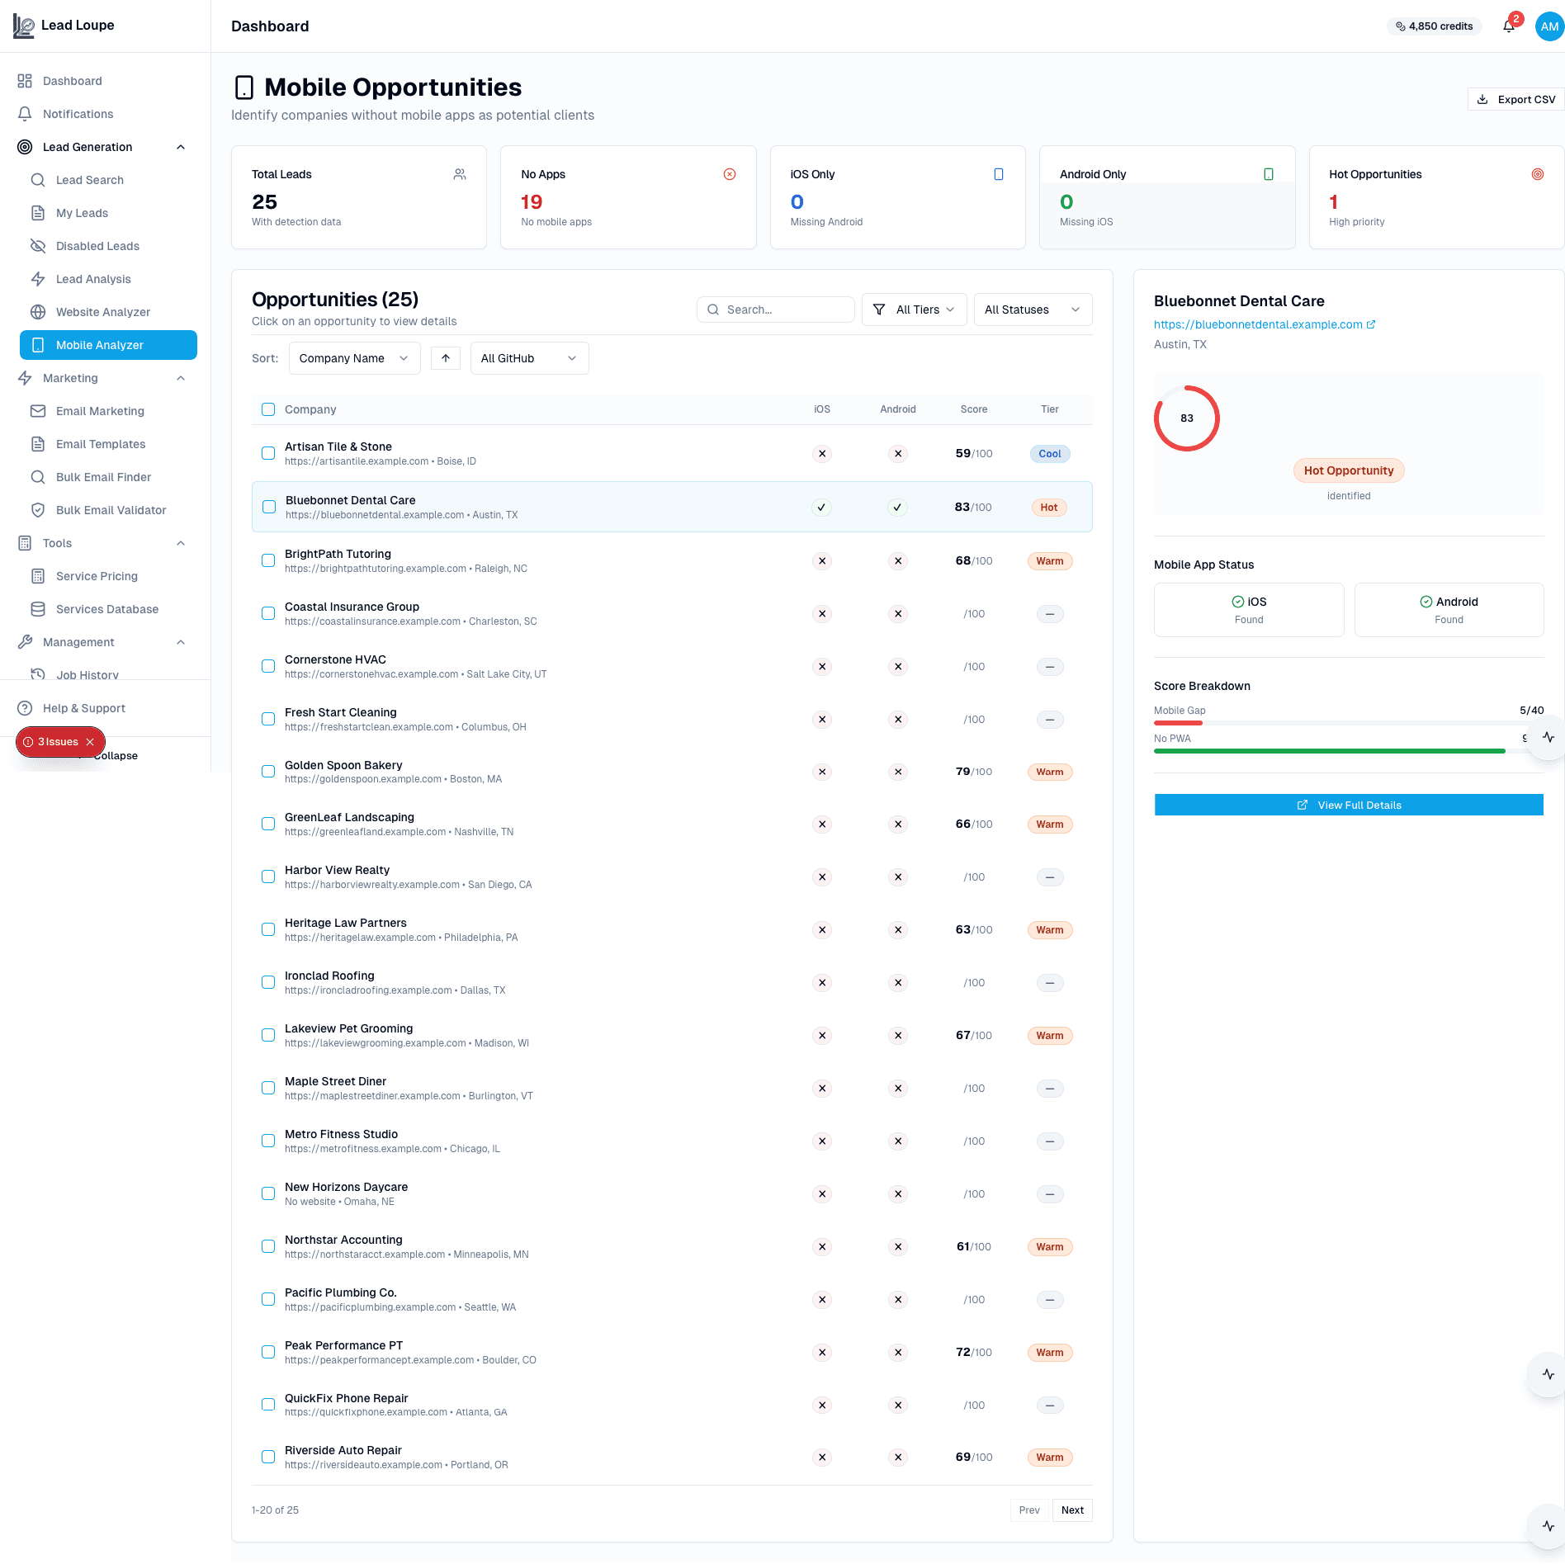This screenshot has height=1564, width=1565.
Task: Click the Services Database icon
Action: [x=38, y=609]
